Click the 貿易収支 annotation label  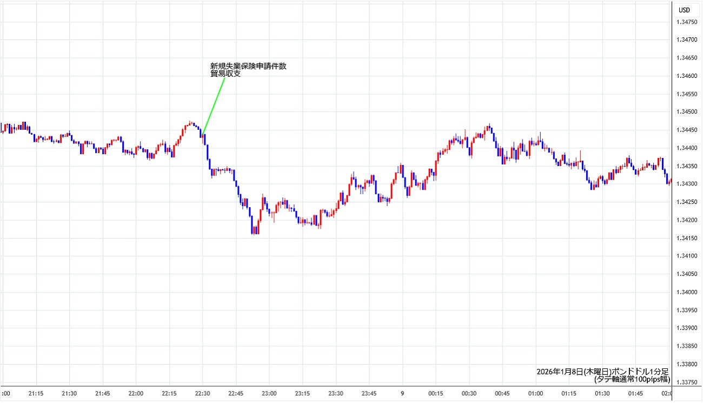pyautogui.click(x=226, y=74)
